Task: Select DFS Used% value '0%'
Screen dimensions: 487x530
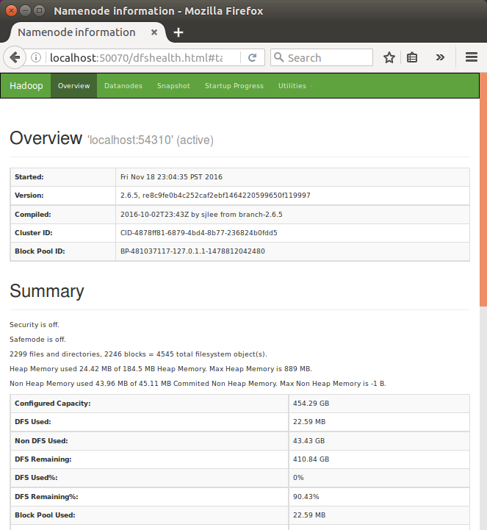Action: pyautogui.click(x=298, y=478)
